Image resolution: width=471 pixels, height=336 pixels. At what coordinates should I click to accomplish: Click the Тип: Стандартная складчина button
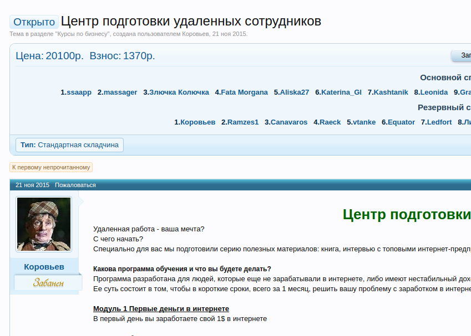point(69,145)
